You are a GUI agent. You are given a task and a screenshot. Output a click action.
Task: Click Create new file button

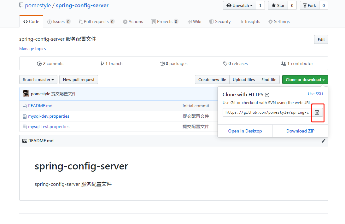(212, 80)
